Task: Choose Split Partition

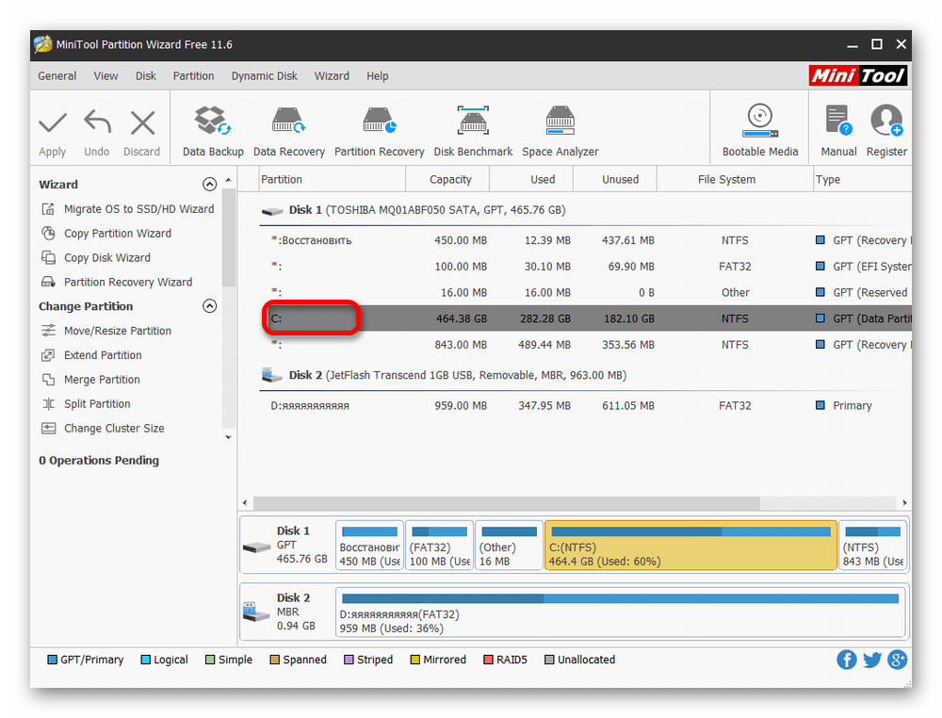Action: pyautogui.click(x=97, y=404)
